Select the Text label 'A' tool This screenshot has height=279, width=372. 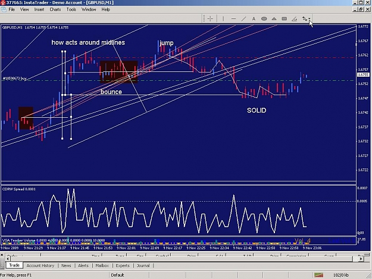point(254,18)
